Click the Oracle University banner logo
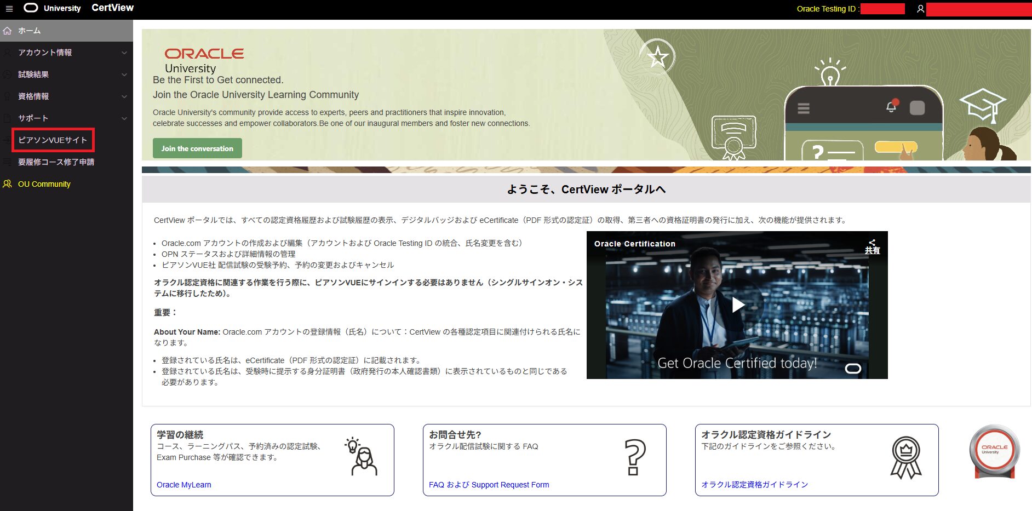Screen dimensions: 1032x511 point(204,60)
